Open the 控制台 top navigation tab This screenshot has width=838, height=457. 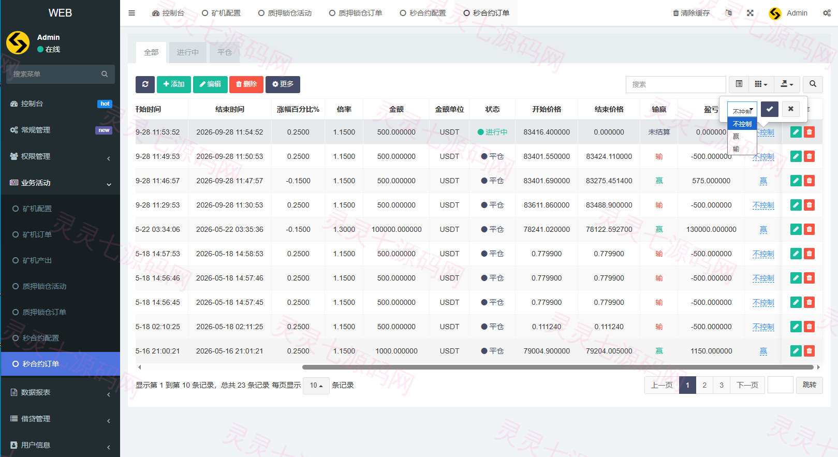coord(168,13)
